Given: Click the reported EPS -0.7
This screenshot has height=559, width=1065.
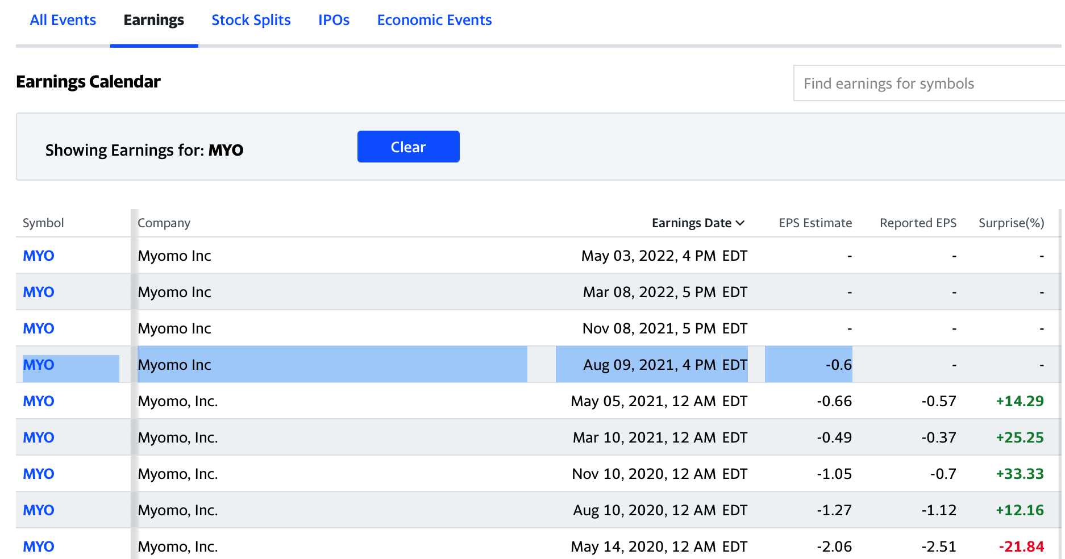Looking at the screenshot, I should tap(943, 474).
